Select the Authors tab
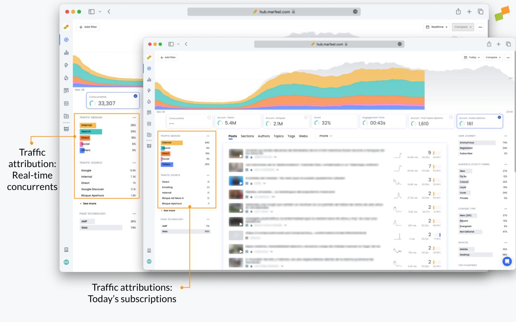516x322 pixels. click(264, 136)
